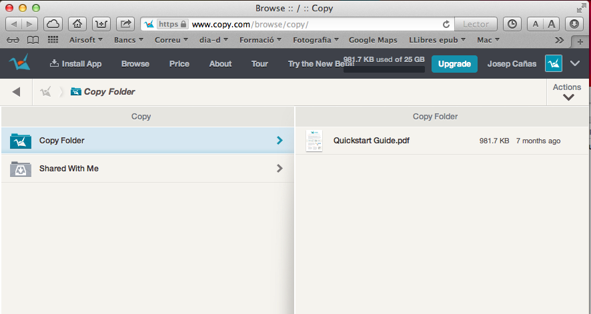Expand the account menu chevron
This screenshot has width=591, height=314.
(x=575, y=64)
